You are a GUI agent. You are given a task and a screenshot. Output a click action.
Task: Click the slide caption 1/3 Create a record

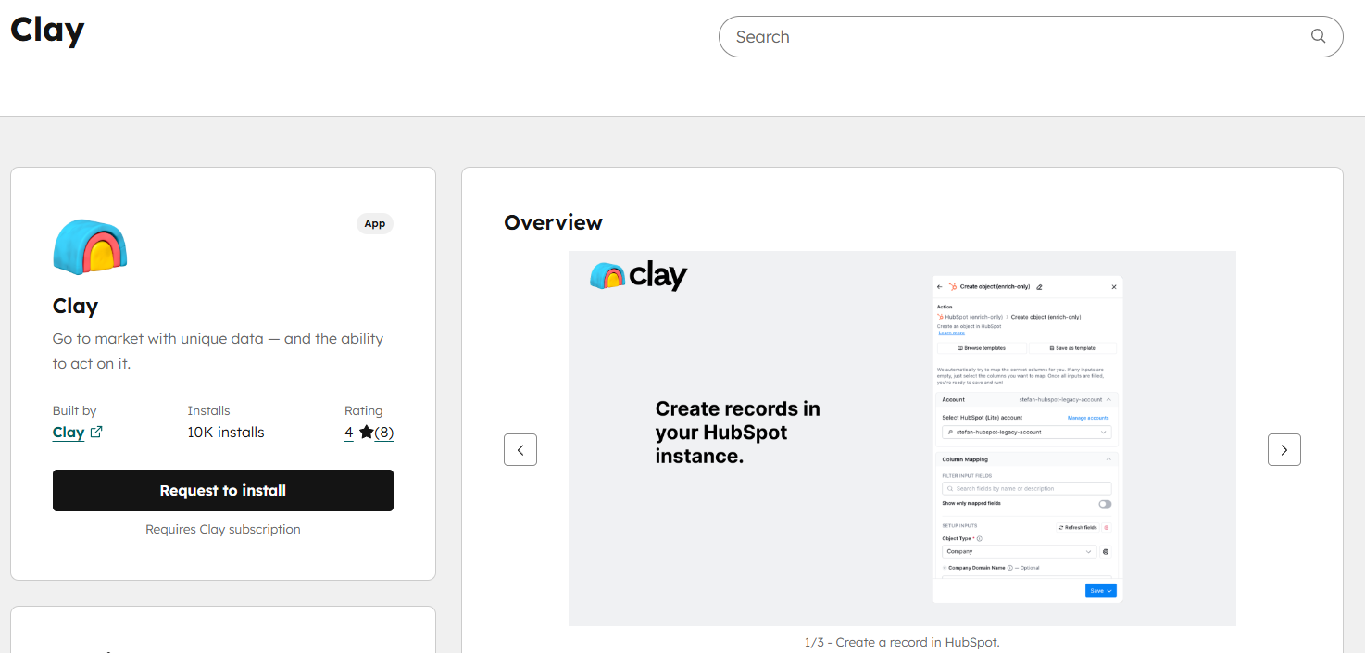(902, 642)
